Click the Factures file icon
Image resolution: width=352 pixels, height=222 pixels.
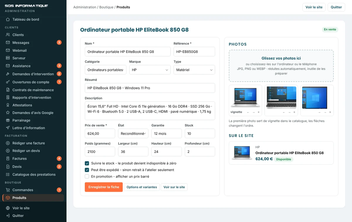point(8,158)
